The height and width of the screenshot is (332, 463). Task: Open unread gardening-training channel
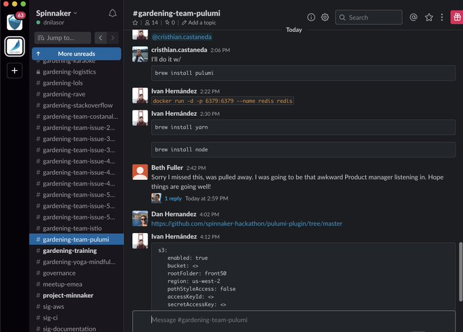tap(76, 251)
